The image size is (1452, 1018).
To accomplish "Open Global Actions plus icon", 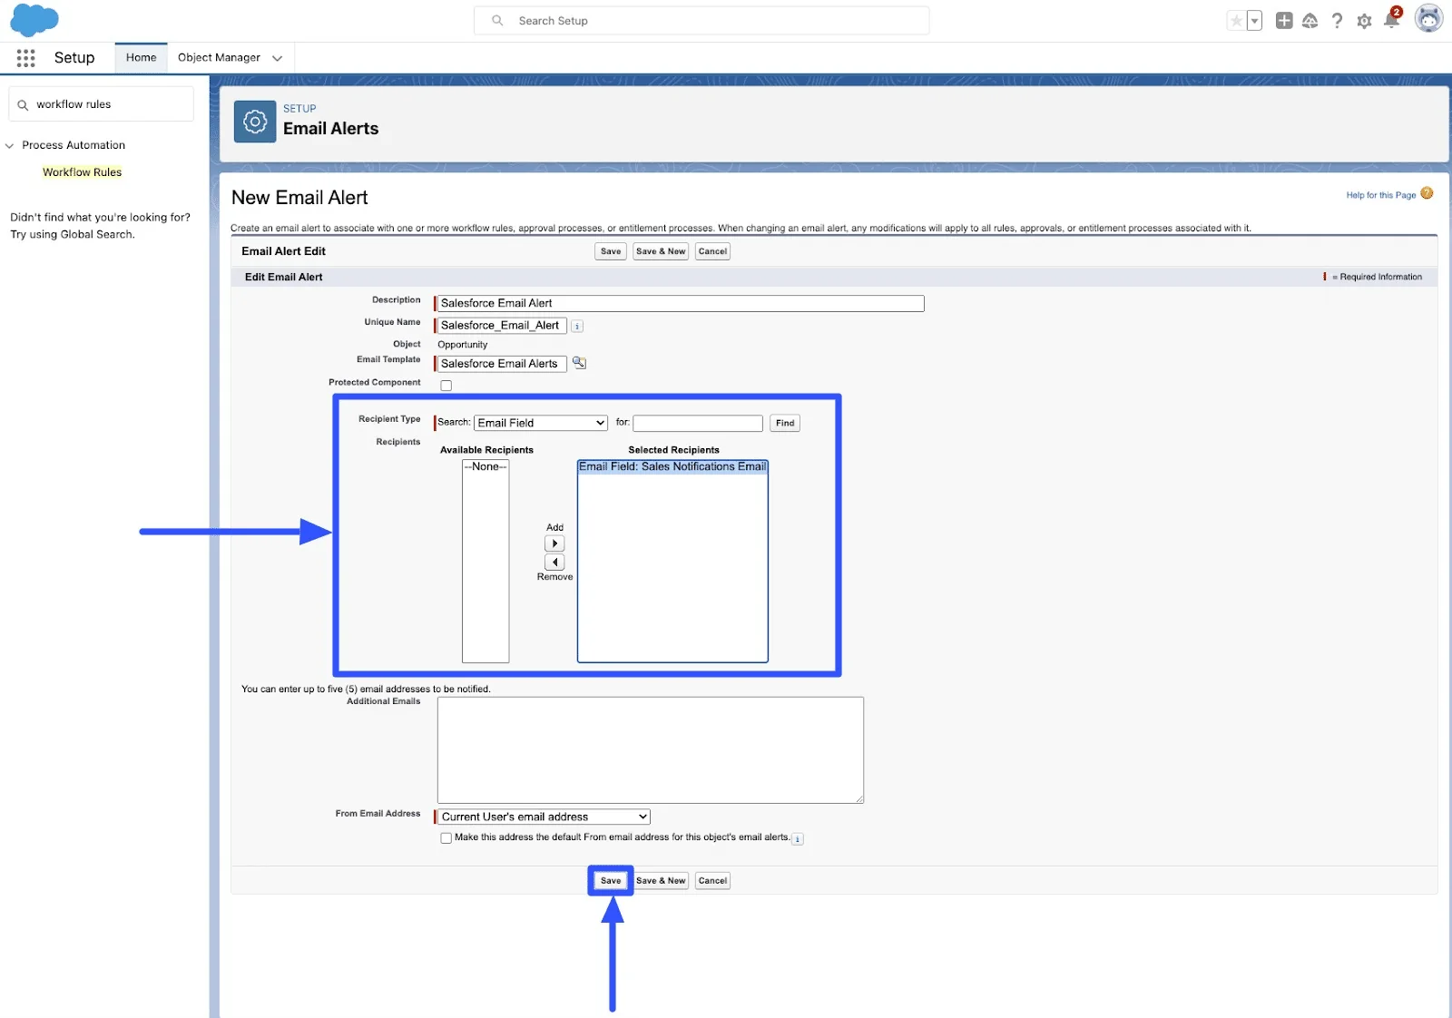I will 1283,21.
